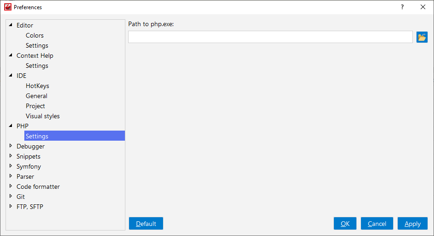Click the Apply button

pos(412,224)
